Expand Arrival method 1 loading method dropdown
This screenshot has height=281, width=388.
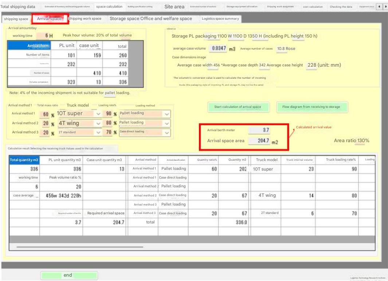pos(166,114)
